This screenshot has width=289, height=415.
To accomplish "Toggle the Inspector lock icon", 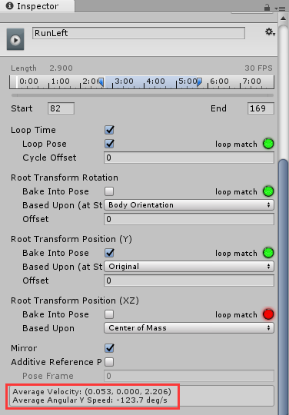I will [267, 8].
